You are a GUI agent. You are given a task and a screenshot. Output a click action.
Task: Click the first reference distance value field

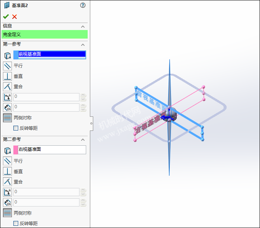click(46, 108)
